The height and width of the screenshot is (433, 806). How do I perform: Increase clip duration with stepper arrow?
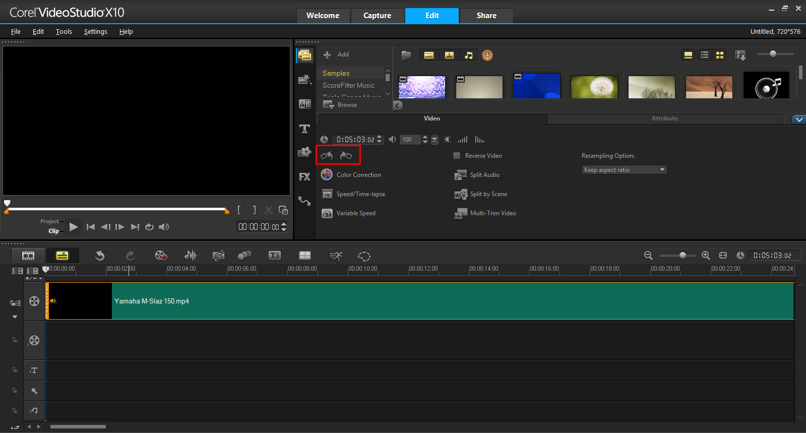(380, 137)
